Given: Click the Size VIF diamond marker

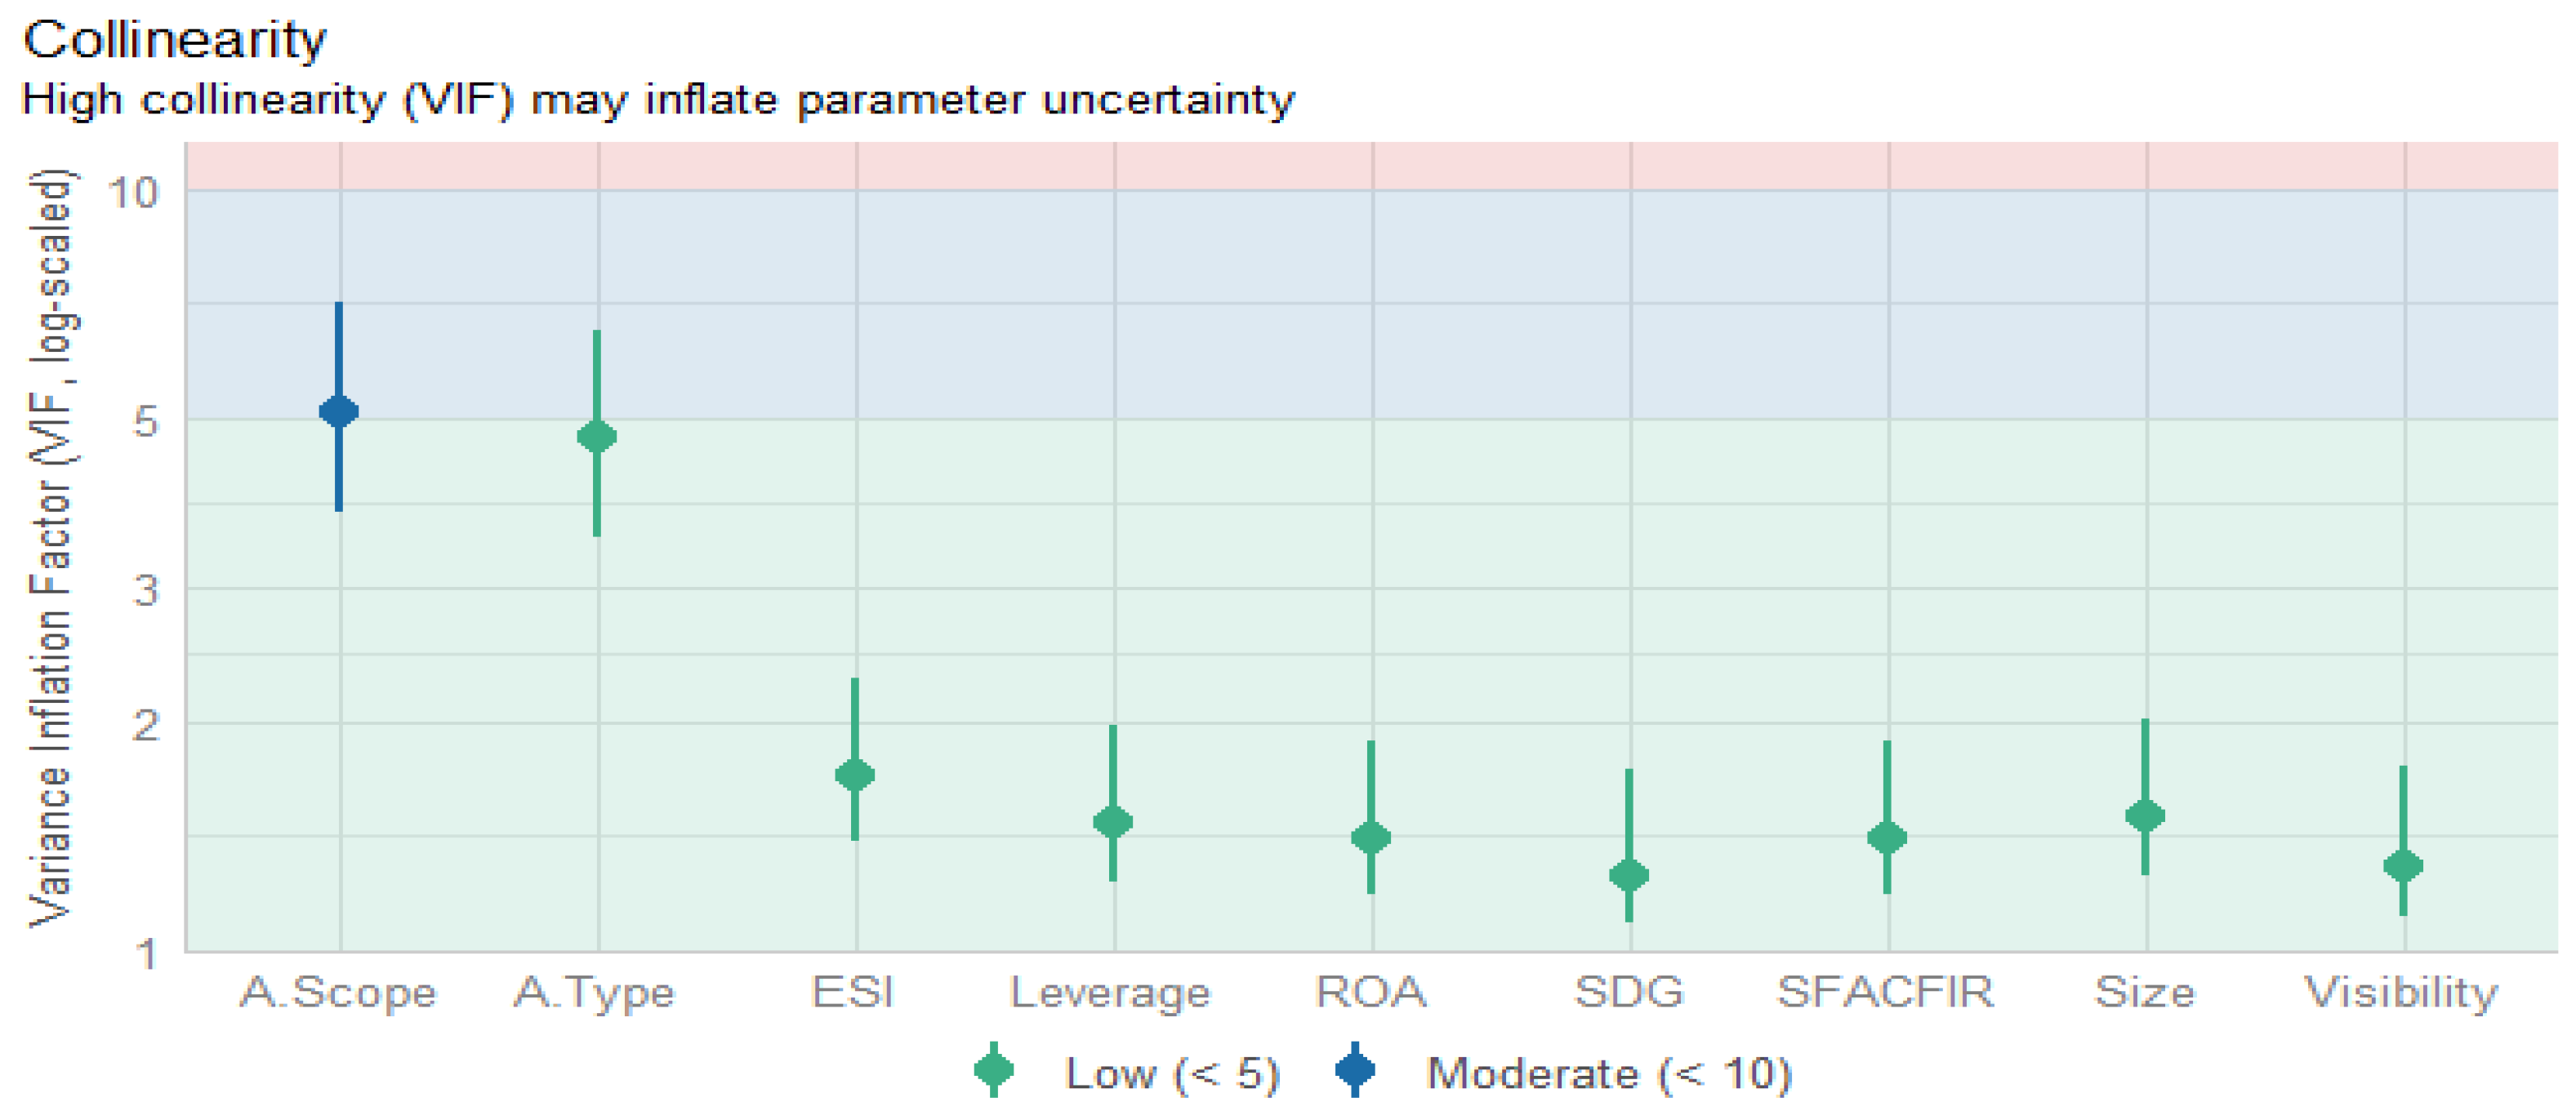Looking at the screenshot, I should (2145, 816).
